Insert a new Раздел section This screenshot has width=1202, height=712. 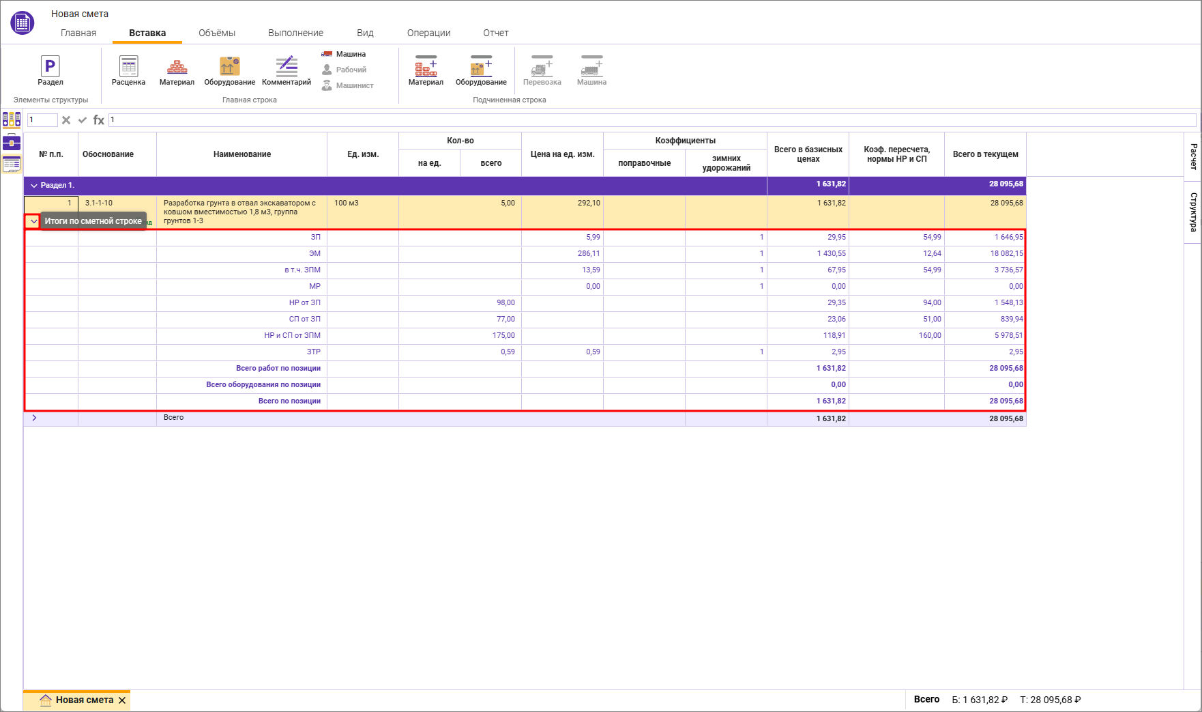click(x=50, y=70)
